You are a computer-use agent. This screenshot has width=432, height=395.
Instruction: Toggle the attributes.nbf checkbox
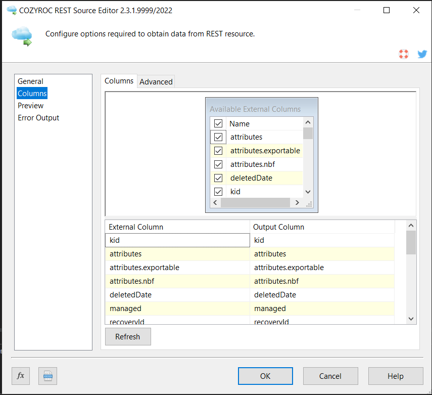218,164
